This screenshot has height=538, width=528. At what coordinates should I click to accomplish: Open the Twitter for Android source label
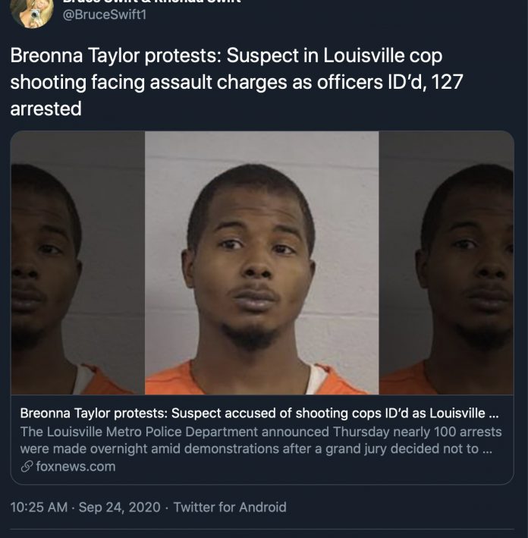tap(230, 507)
